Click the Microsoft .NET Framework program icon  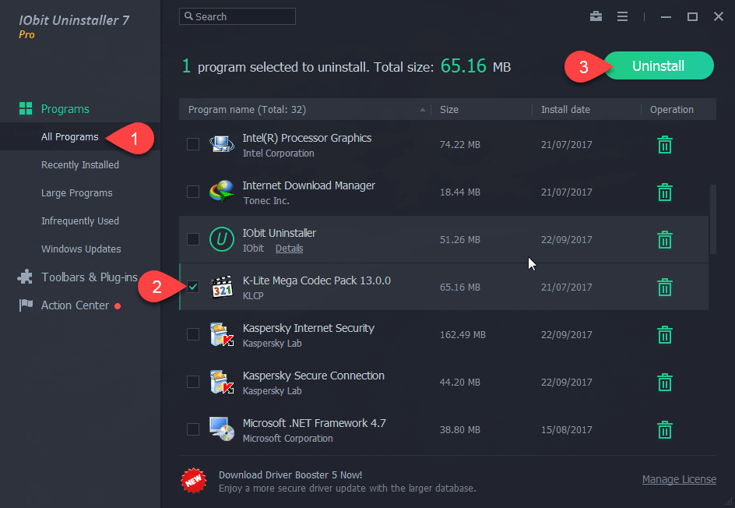[x=222, y=429]
